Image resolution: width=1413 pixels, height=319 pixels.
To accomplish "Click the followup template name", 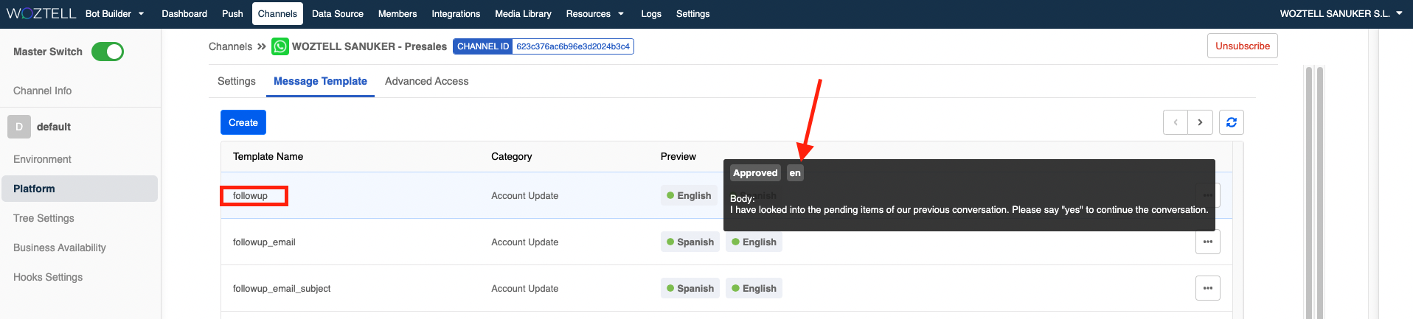I will click(x=250, y=195).
